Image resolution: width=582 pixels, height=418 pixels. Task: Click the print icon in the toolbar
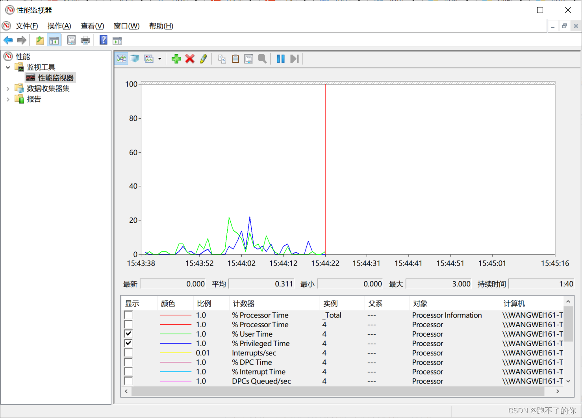(85, 40)
